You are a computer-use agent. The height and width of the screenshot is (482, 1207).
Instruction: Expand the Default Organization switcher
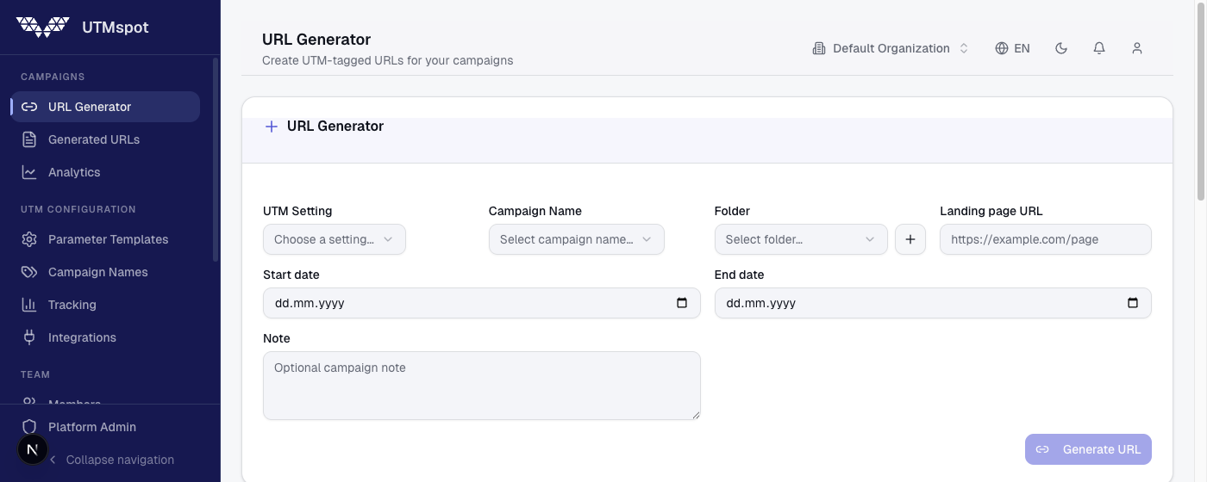coord(891,48)
